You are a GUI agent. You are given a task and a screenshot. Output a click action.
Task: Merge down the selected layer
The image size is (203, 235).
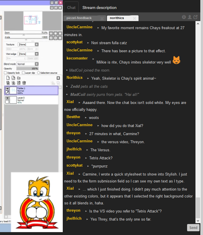13,83
